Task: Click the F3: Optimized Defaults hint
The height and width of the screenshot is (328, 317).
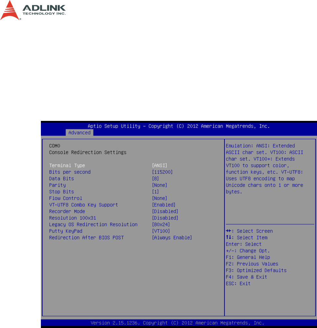Action: click(256, 270)
